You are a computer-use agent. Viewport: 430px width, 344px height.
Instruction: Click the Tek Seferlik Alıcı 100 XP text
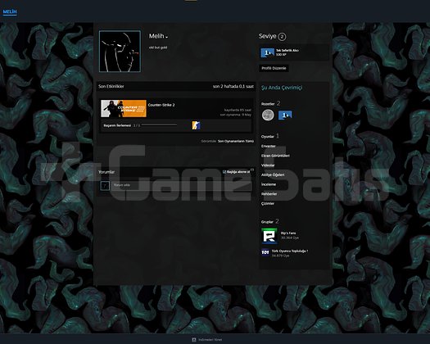287,52
